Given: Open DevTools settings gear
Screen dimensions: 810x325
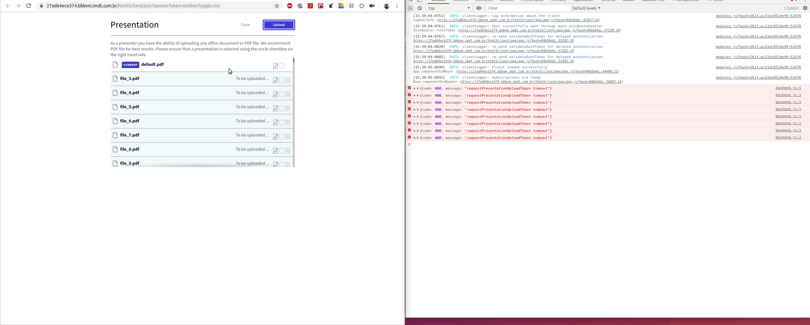Looking at the screenshot, I should [x=805, y=8].
